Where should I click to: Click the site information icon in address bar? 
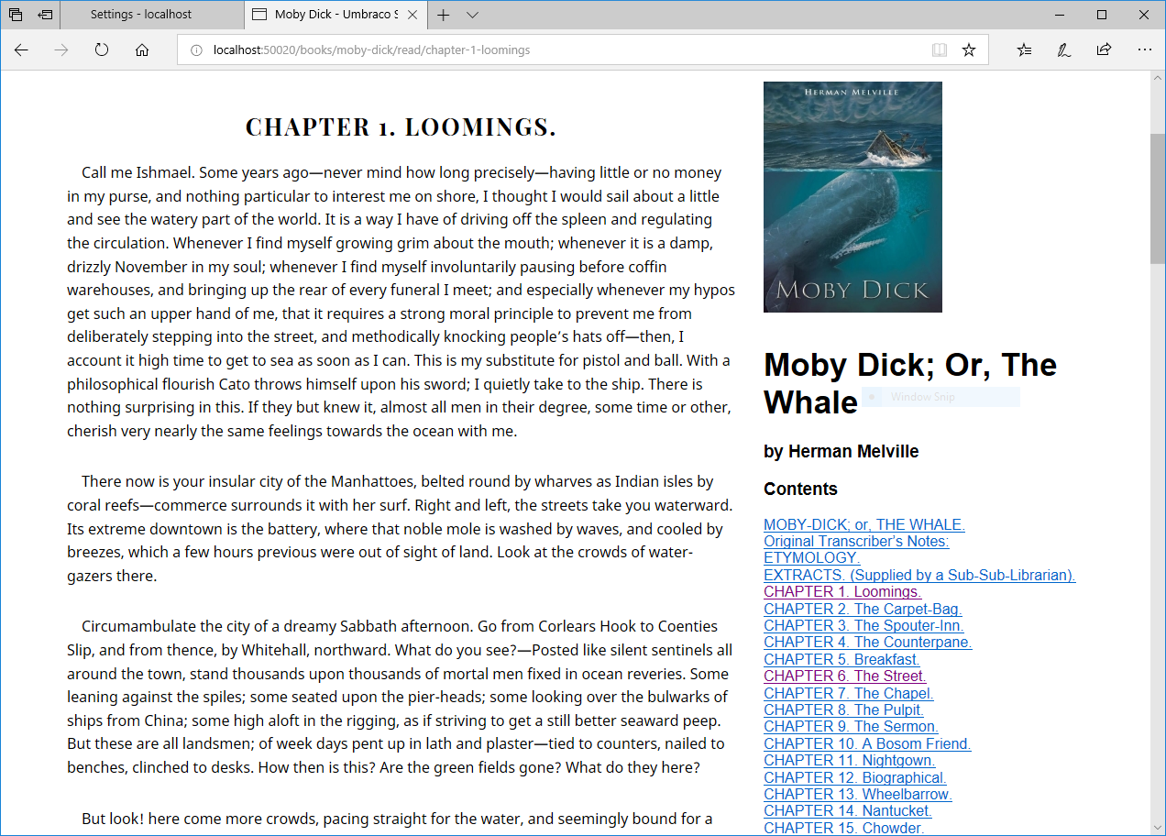pos(195,50)
